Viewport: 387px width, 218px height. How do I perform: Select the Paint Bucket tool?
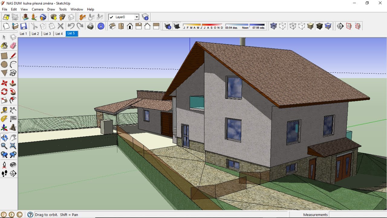click(x=4, y=46)
